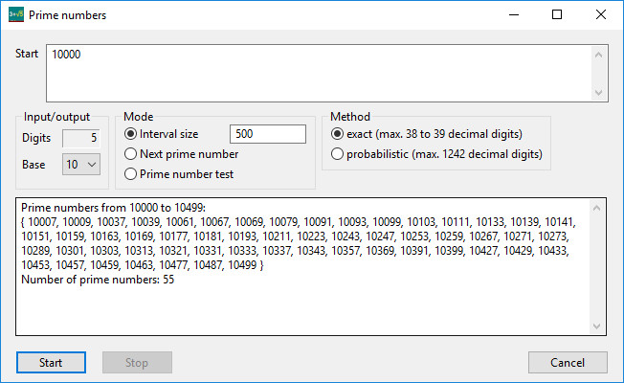Click the down arrow of results scrollbar

pos(596,327)
